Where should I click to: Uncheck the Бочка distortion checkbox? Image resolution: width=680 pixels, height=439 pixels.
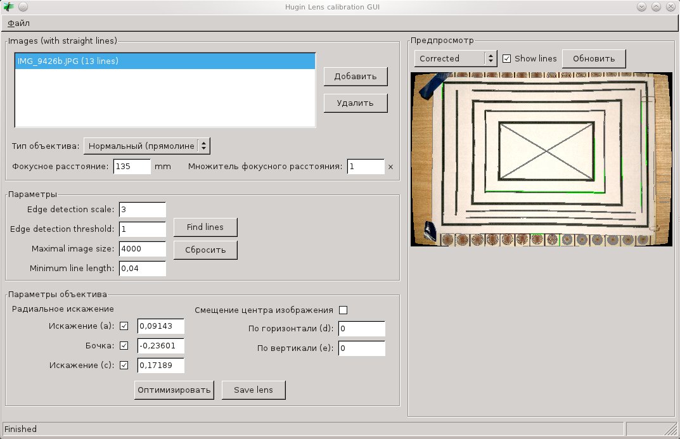click(124, 346)
